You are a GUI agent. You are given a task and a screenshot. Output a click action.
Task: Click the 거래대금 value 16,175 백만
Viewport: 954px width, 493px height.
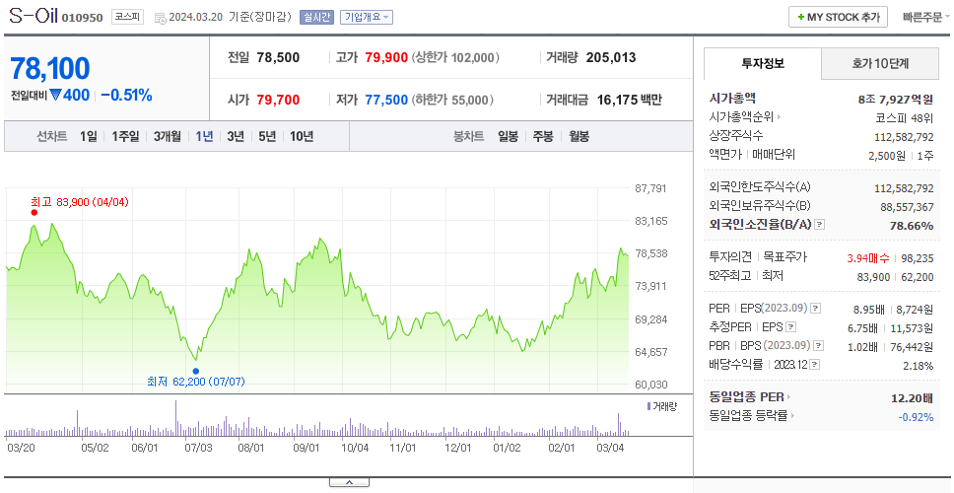[629, 100]
